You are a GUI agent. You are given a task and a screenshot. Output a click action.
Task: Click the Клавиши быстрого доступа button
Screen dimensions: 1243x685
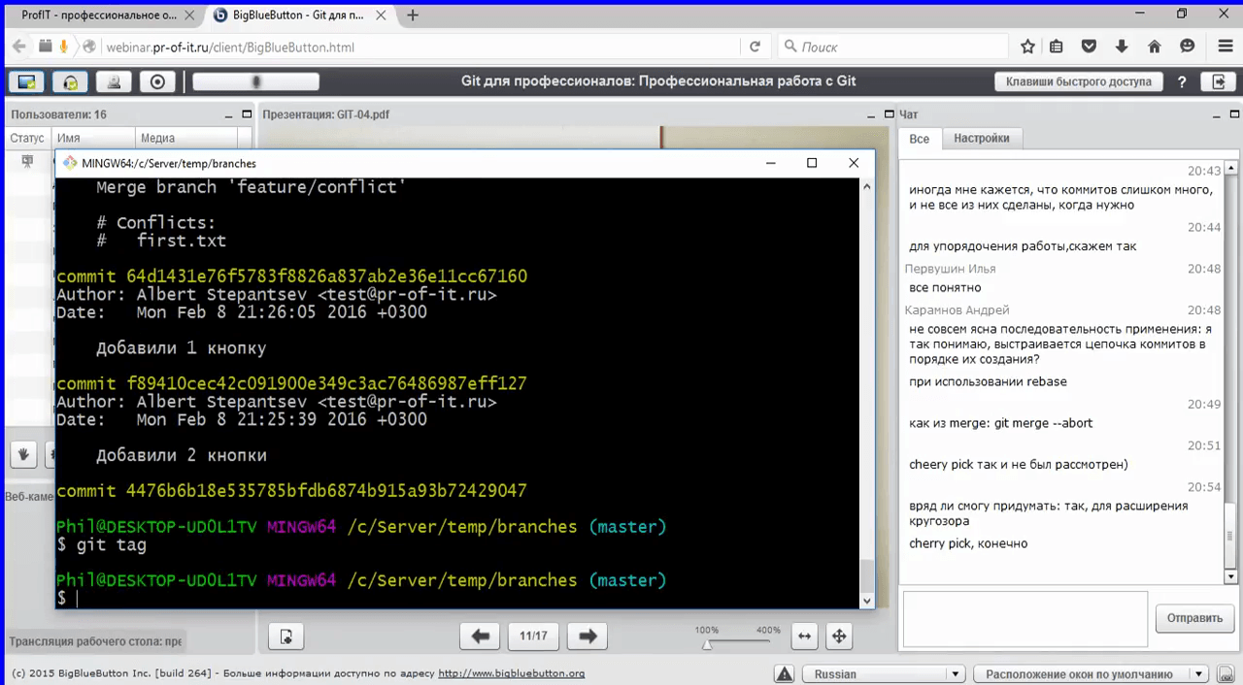(x=1078, y=82)
